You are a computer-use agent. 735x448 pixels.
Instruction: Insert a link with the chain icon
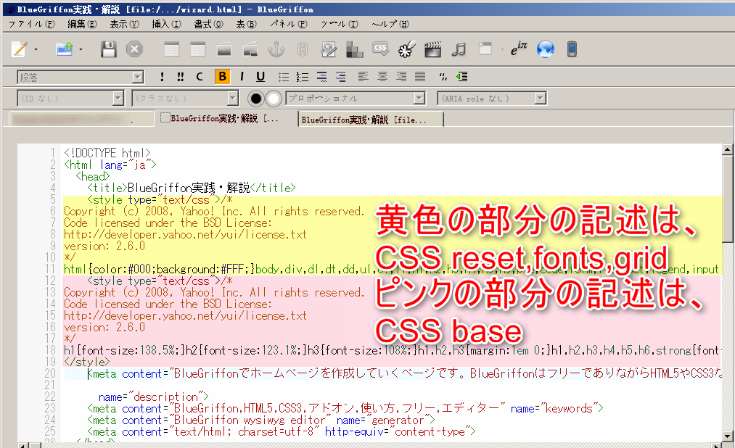[303, 49]
